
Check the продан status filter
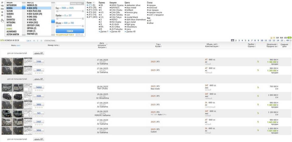click(x=148, y=5)
